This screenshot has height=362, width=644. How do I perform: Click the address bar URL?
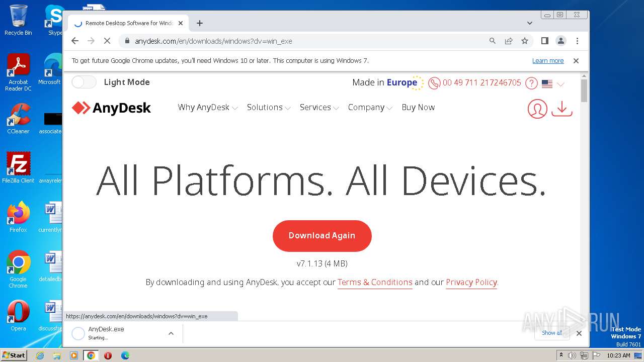213,41
